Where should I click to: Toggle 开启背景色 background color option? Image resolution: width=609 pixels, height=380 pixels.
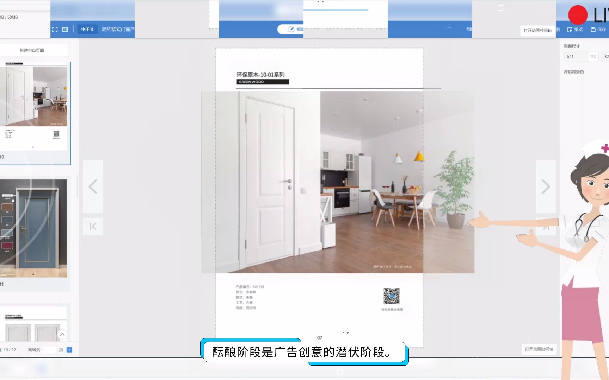pos(573,71)
